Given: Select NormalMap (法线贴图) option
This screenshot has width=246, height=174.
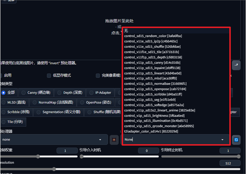Looking at the screenshot, I should click(x=53, y=102).
